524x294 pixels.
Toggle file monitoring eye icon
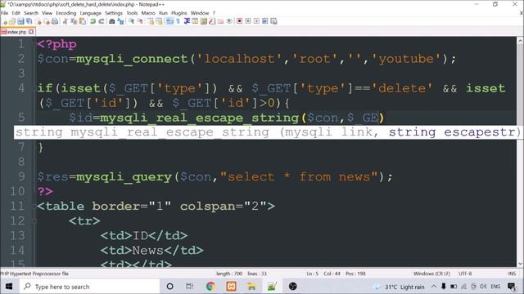[229, 21]
